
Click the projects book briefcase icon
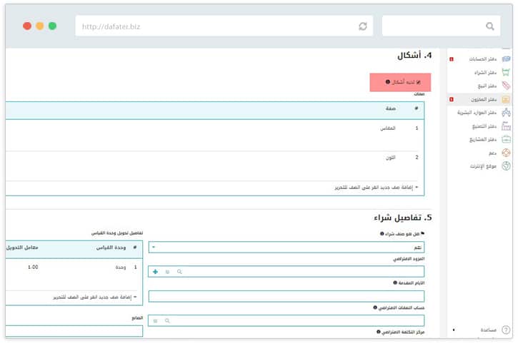[x=506, y=140]
